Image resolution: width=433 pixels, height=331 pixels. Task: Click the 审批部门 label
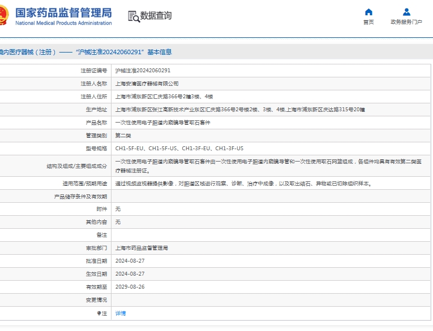click(x=96, y=248)
